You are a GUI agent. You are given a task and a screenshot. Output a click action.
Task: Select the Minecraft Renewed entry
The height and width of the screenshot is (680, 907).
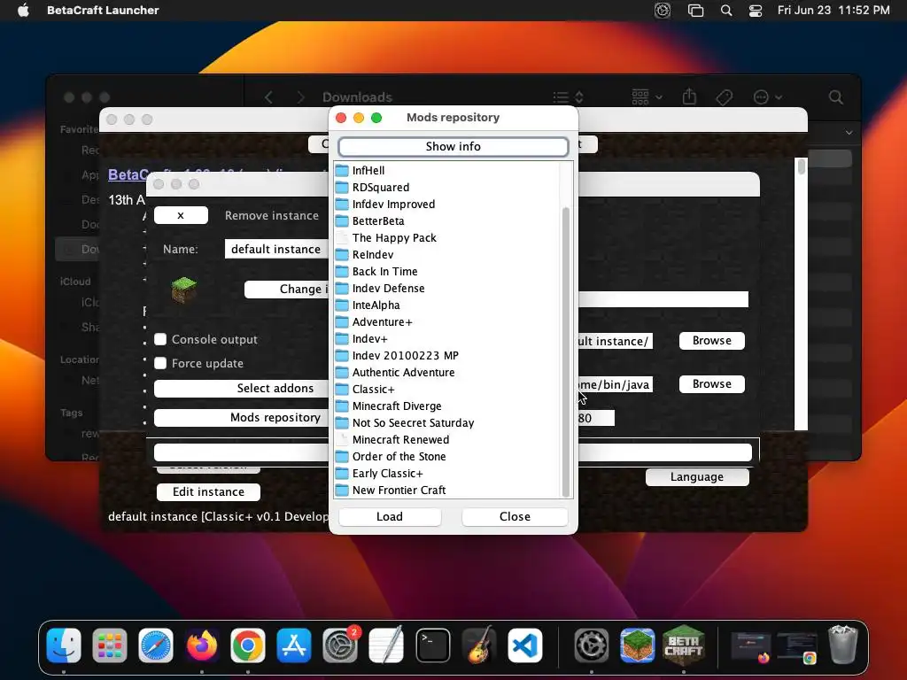400,439
